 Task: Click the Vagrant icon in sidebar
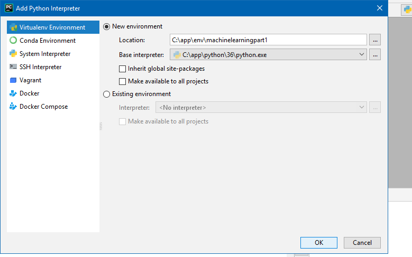point(13,80)
